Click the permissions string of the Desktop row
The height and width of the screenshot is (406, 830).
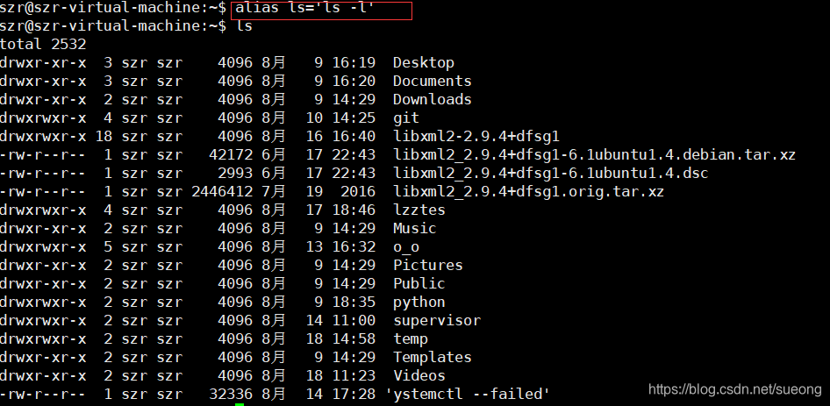43,62
